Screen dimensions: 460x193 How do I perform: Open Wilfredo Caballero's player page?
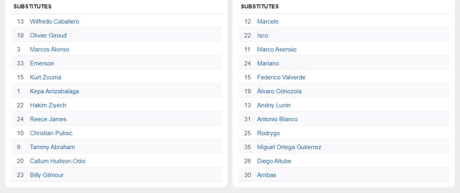(x=54, y=22)
